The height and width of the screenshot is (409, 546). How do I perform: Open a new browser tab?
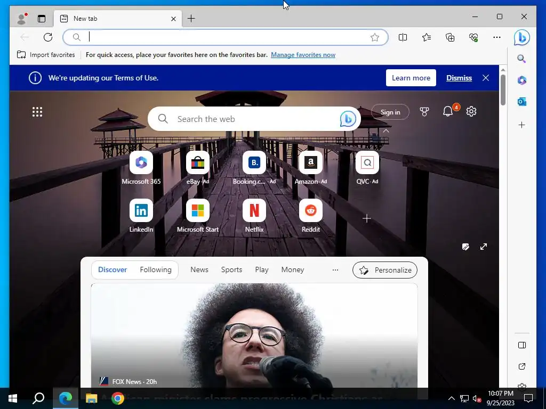(x=191, y=19)
